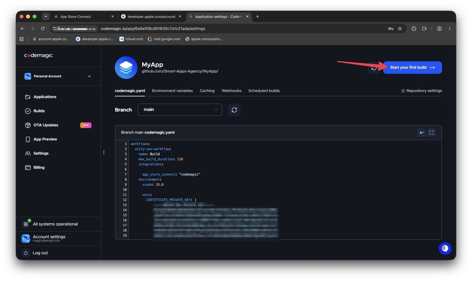Open Repository settings link

click(x=421, y=91)
